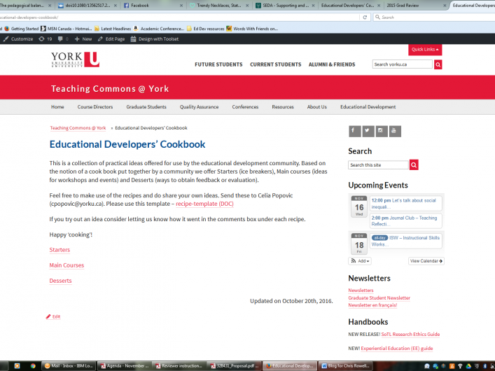Open the Facebook social icon in sidebar

[x=354, y=131]
